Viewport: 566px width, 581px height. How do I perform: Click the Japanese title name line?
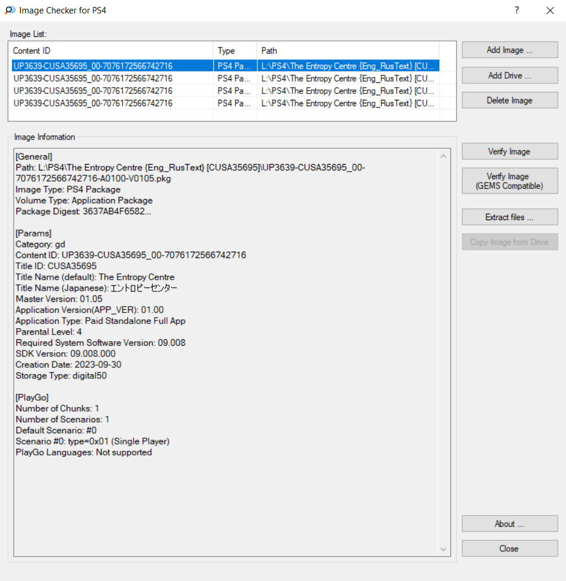click(x=96, y=288)
